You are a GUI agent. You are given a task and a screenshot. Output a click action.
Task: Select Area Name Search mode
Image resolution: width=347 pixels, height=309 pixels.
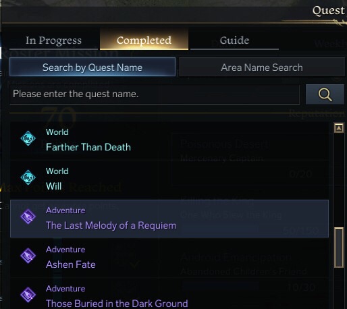click(x=262, y=67)
